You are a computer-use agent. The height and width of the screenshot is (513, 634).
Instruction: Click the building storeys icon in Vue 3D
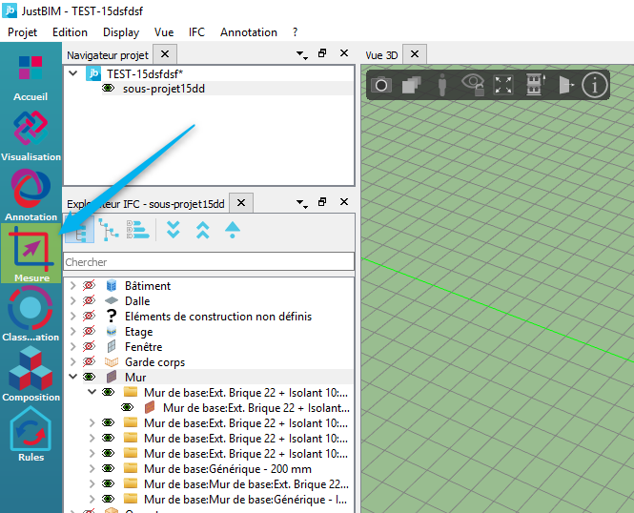(x=534, y=85)
